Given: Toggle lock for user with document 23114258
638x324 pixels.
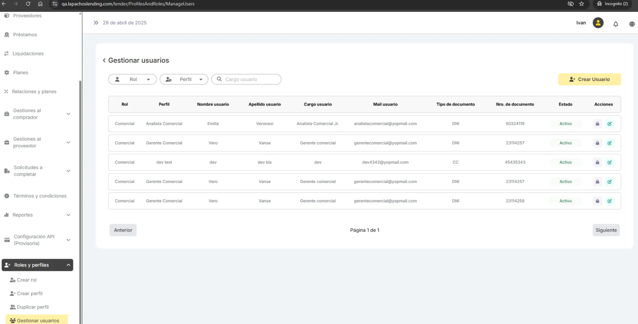Looking at the screenshot, I should coord(597,201).
